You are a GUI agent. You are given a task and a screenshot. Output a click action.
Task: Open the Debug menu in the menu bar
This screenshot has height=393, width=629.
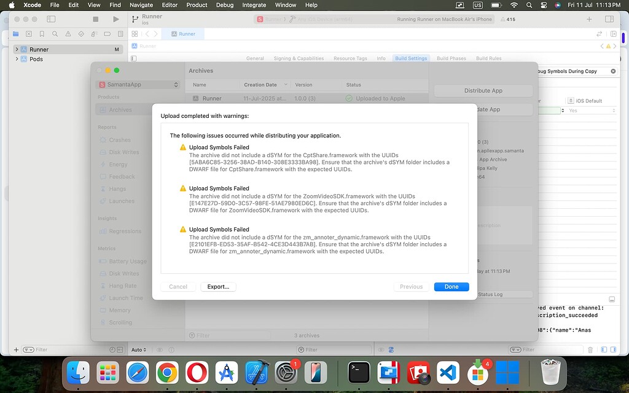pos(225,5)
